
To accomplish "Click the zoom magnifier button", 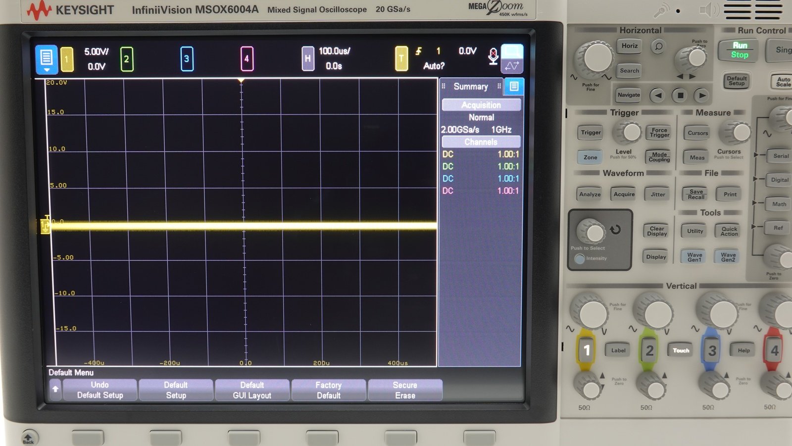I will (658, 47).
